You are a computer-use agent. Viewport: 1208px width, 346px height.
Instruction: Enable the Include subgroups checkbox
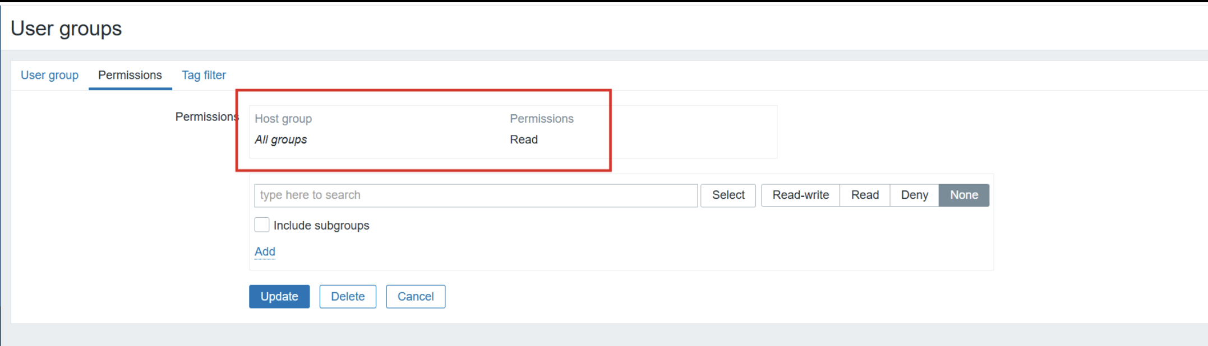coord(262,225)
